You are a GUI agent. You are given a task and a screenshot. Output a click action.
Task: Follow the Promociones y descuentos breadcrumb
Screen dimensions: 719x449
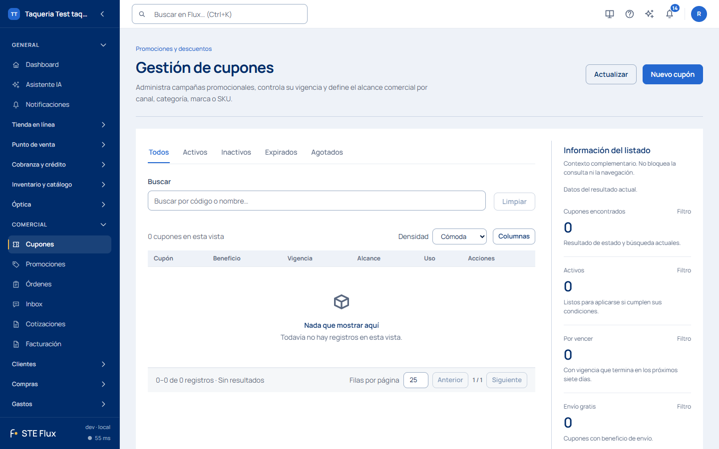pyautogui.click(x=174, y=49)
